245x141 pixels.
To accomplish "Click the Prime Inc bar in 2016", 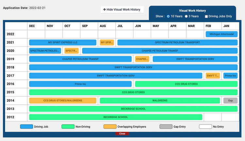I will (80, 84).
